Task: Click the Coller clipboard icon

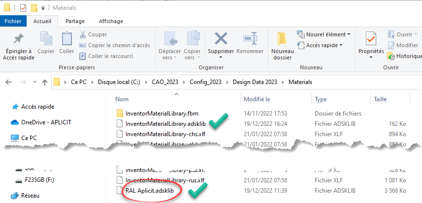Action: click(x=66, y=39)
